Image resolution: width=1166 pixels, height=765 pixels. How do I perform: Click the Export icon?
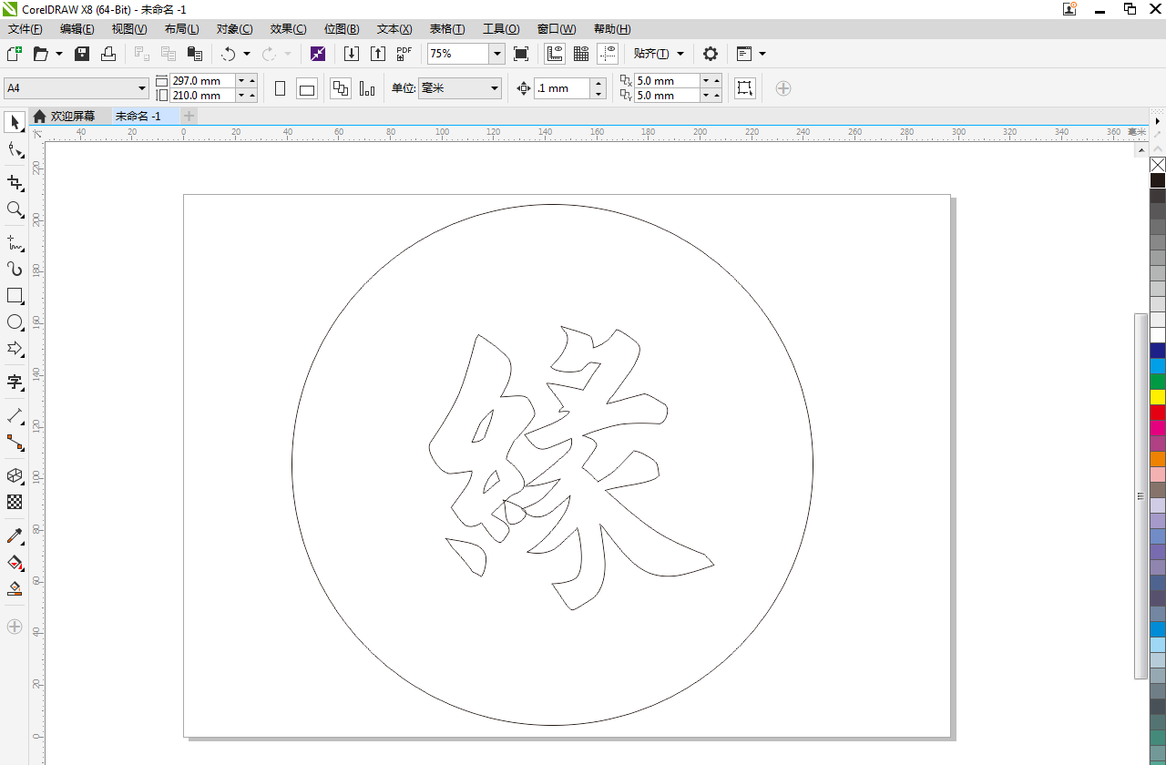coord(377,54)
